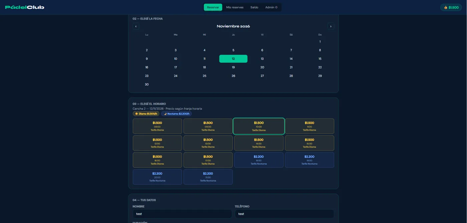Go to previous month with left arrow
This screenshot has width=467, height=223.
(x=136, y=26)
